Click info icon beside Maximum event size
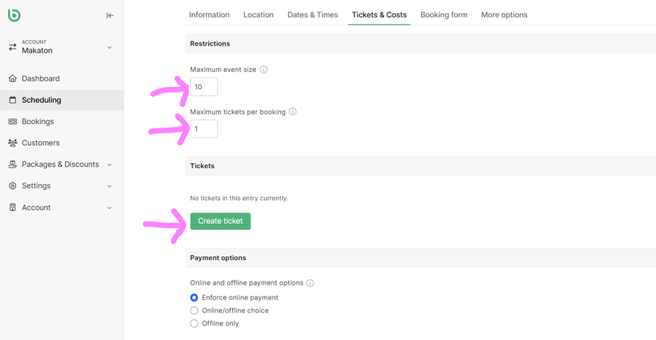656x340 pixels. [263, 70]
